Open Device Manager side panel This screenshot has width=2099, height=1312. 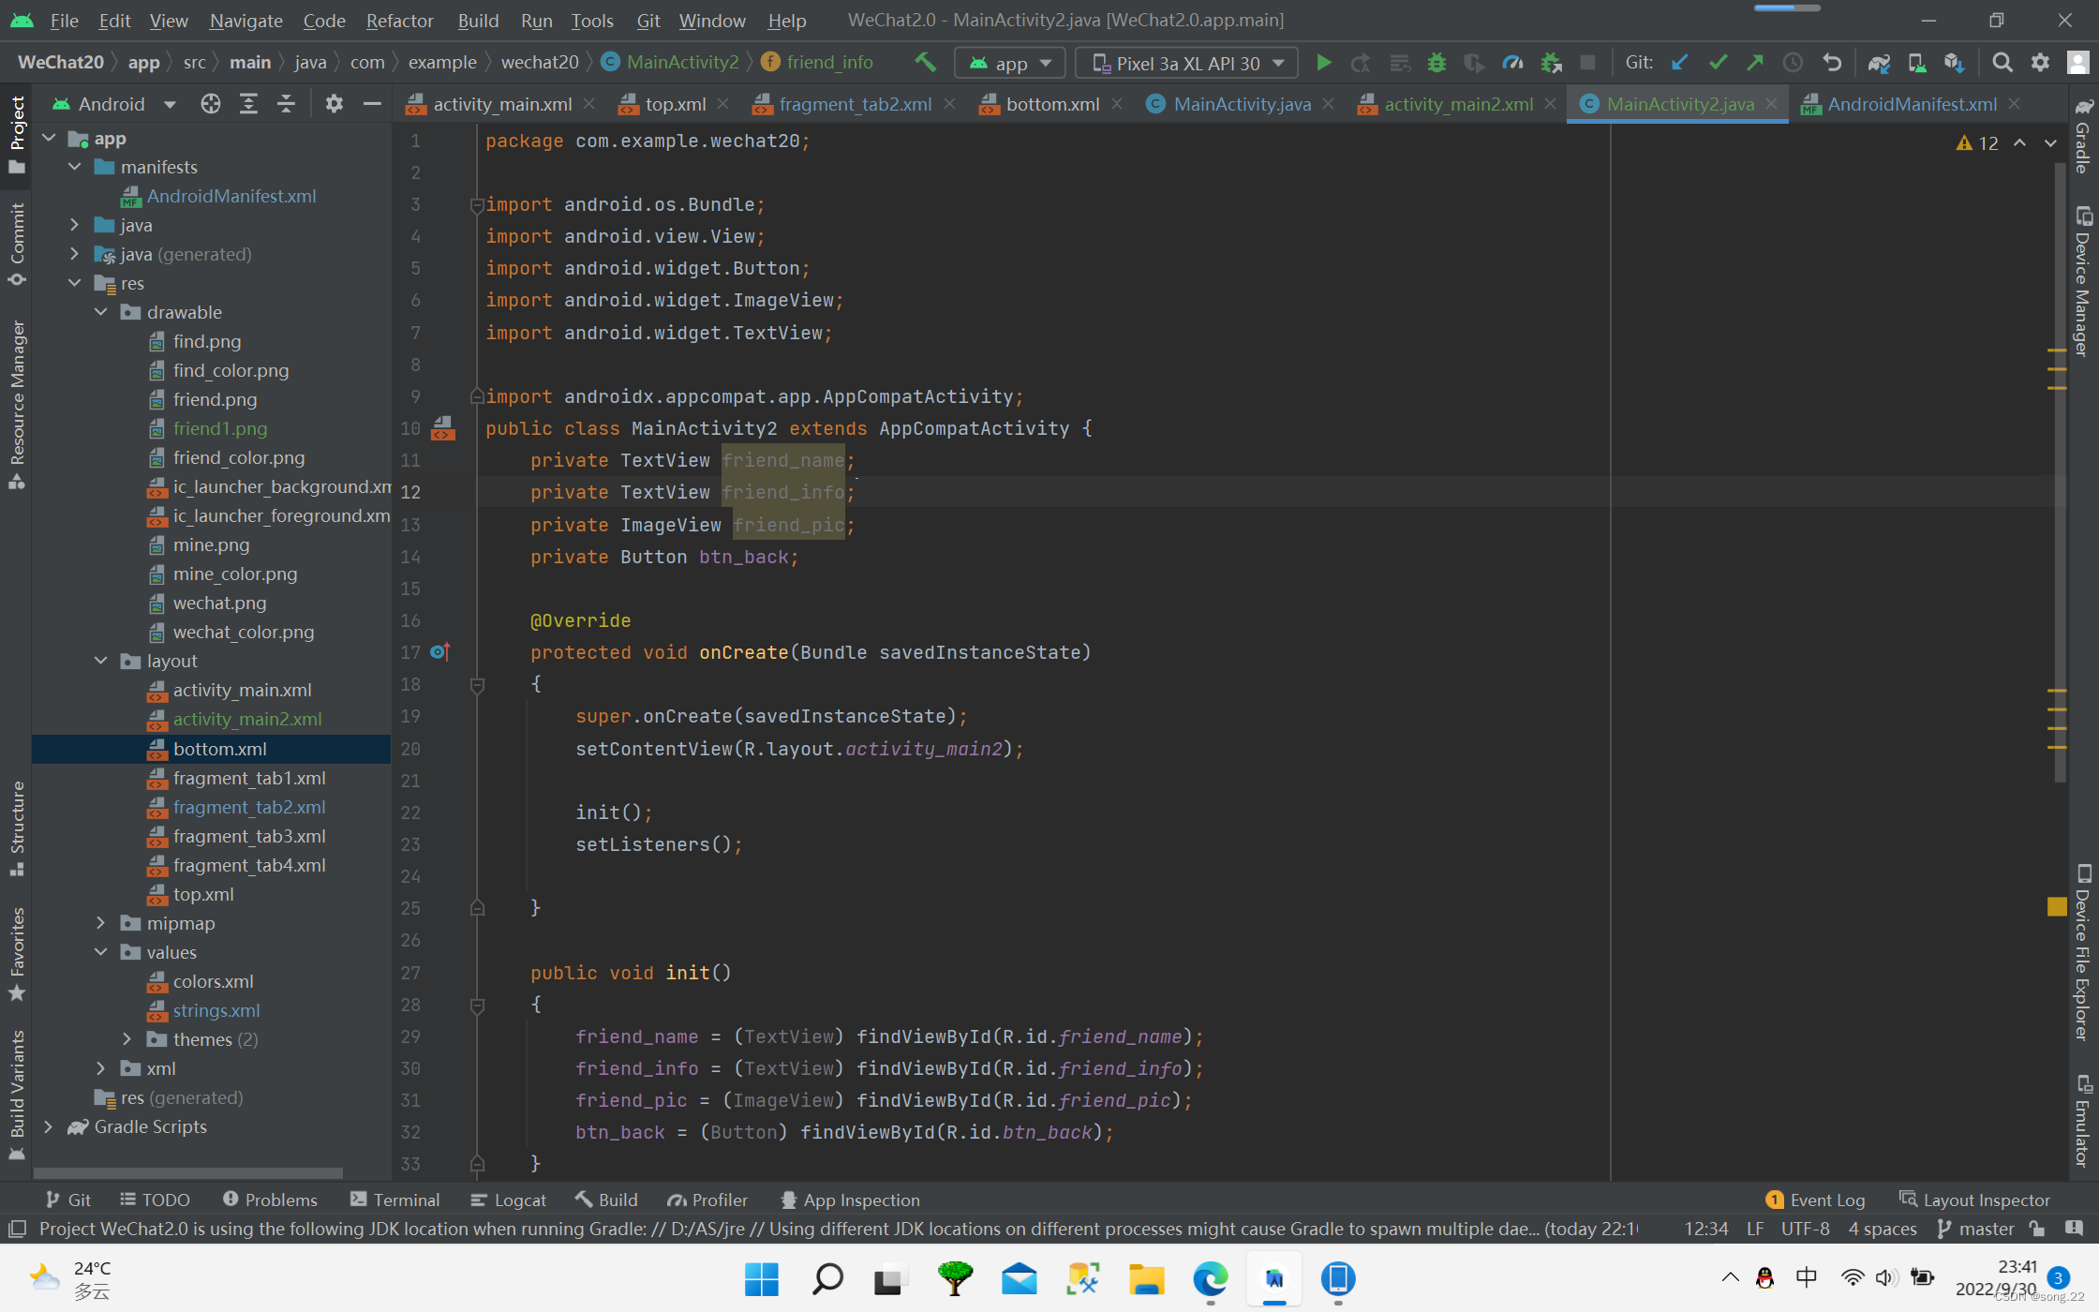[x=2082, y=281]
